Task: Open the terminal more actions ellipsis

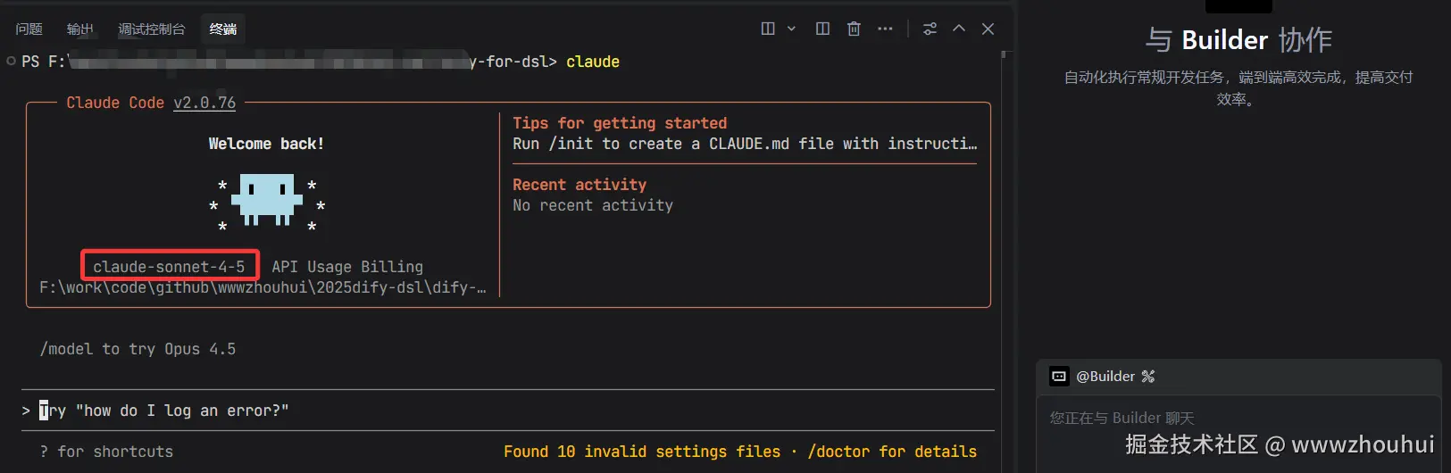Action: [x=885, y=29]
